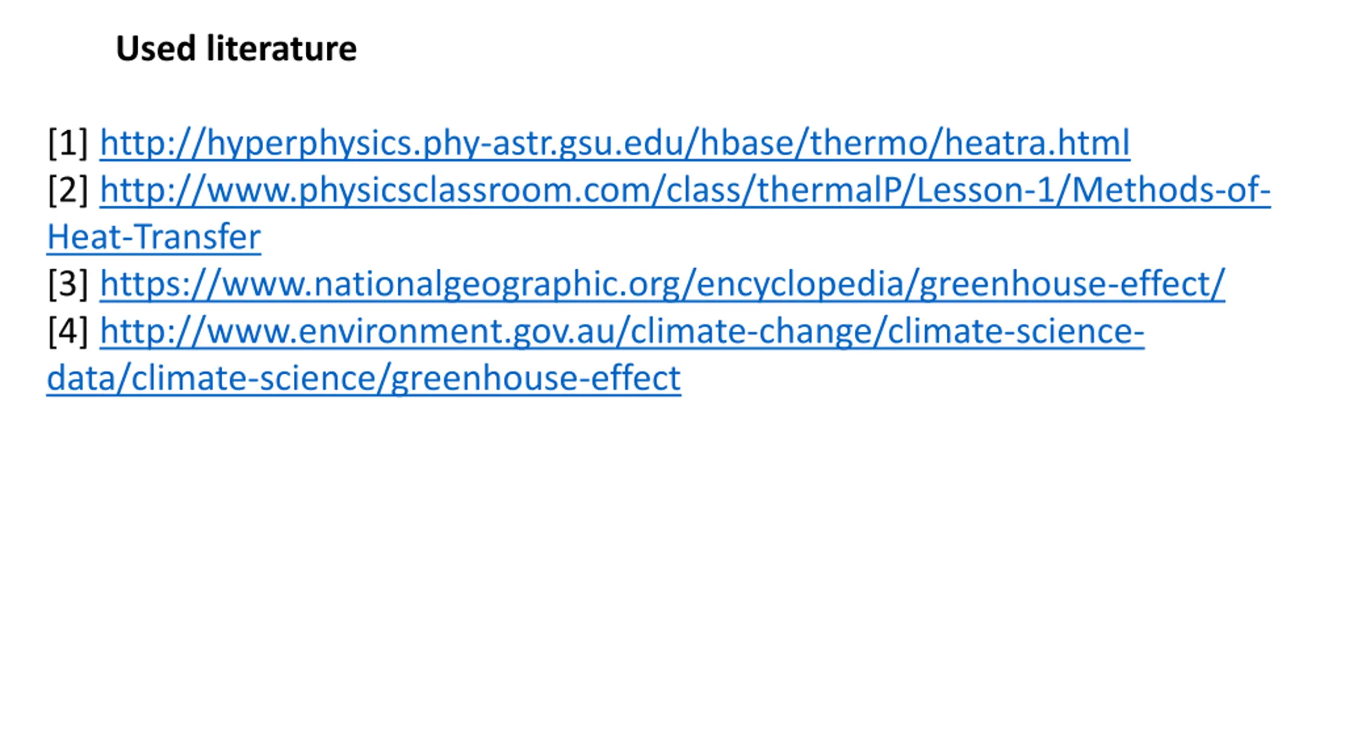The height and width of the screenshot is (756, 1345).
Task: Click the word 'literature' in the heading
Action: click(x=282, y=48)
